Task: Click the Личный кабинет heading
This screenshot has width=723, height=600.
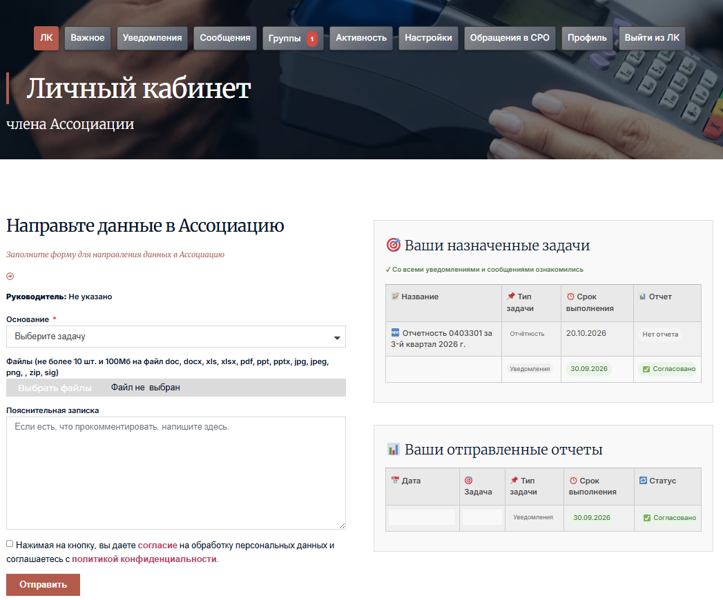Action: point(138,88)
